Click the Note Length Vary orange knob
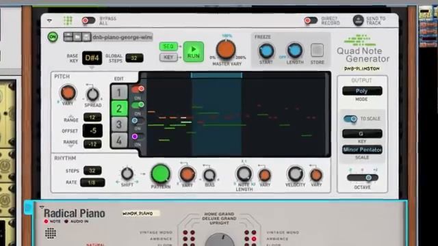The width and height of the screenshot is (438, 246). [265, 176]
